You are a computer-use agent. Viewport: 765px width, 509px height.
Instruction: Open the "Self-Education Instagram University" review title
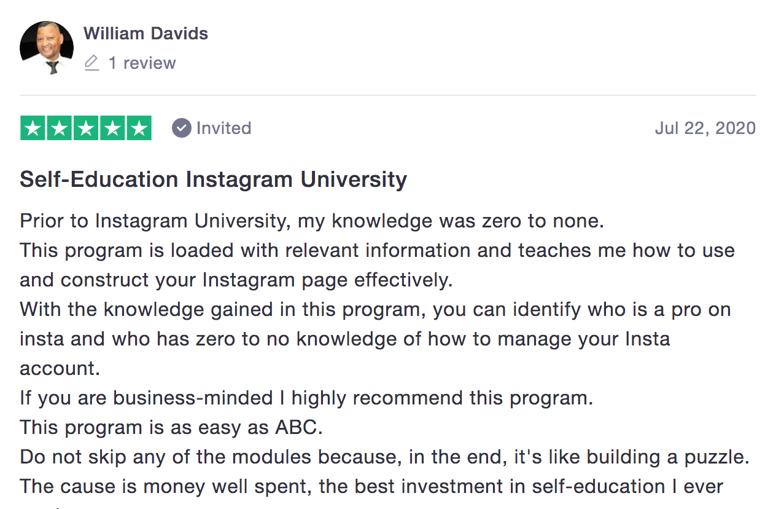[214, 180]
